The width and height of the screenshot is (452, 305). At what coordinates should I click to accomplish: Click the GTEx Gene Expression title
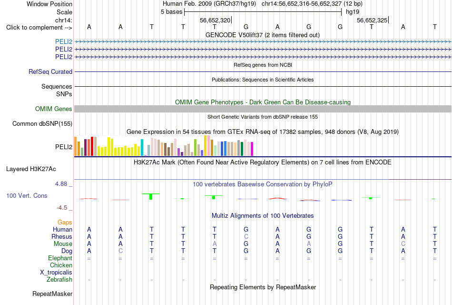263,132
